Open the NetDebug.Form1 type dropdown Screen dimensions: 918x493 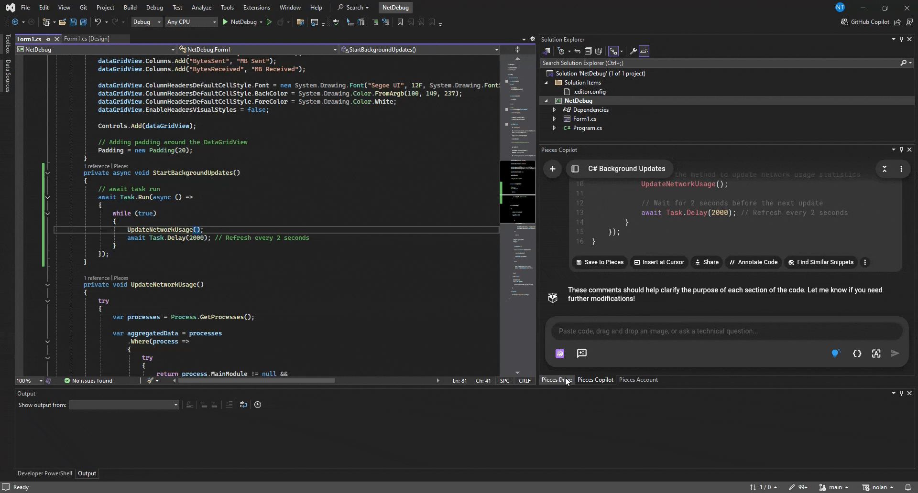coord(258,50)
